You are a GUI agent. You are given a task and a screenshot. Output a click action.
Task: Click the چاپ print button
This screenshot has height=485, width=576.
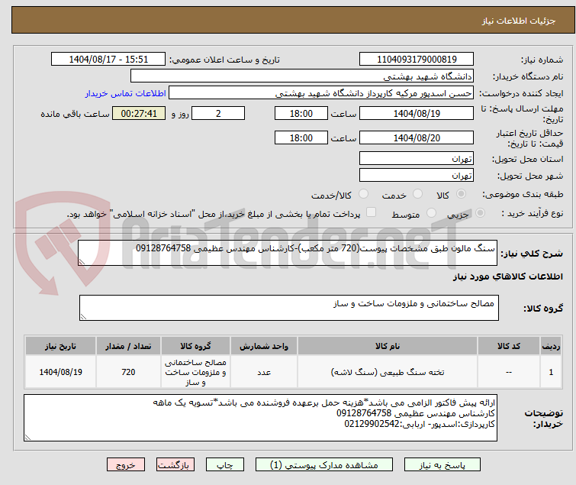pyautogui.click(x=225, y=465)
